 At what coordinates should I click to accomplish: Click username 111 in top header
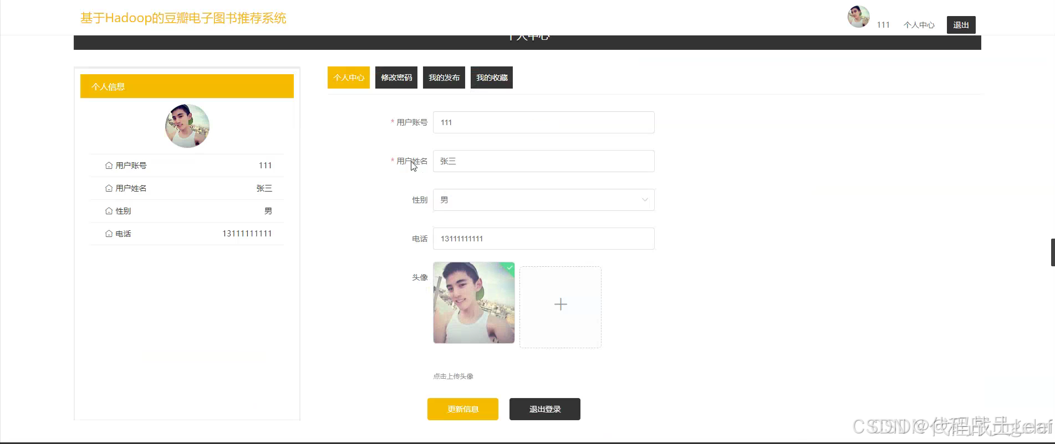pos(883,25)
